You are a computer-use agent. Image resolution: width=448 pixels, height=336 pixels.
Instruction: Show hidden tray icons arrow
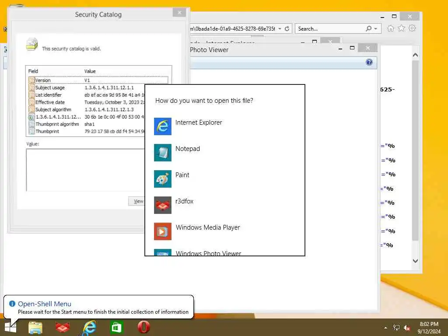(x=385, y=328)
